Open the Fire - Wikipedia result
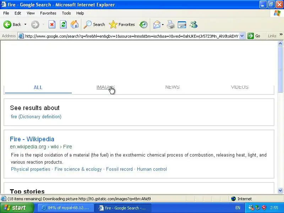 [x=32, y=139]
